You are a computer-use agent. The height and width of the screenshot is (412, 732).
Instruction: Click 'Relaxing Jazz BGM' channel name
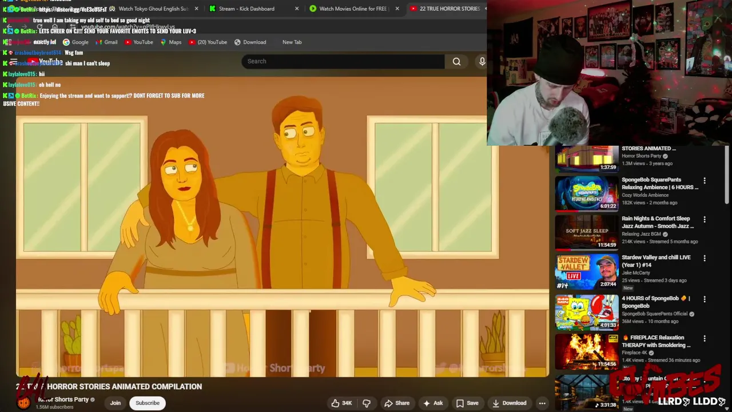tap(641, 234)
